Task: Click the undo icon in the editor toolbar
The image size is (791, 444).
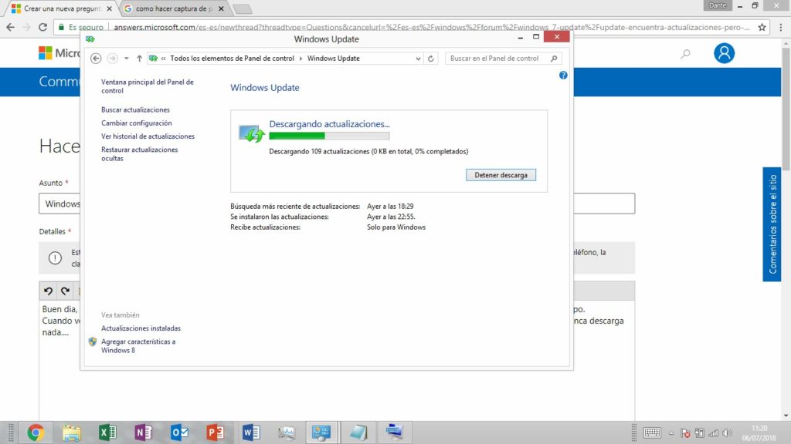Action: coord(48,291)
